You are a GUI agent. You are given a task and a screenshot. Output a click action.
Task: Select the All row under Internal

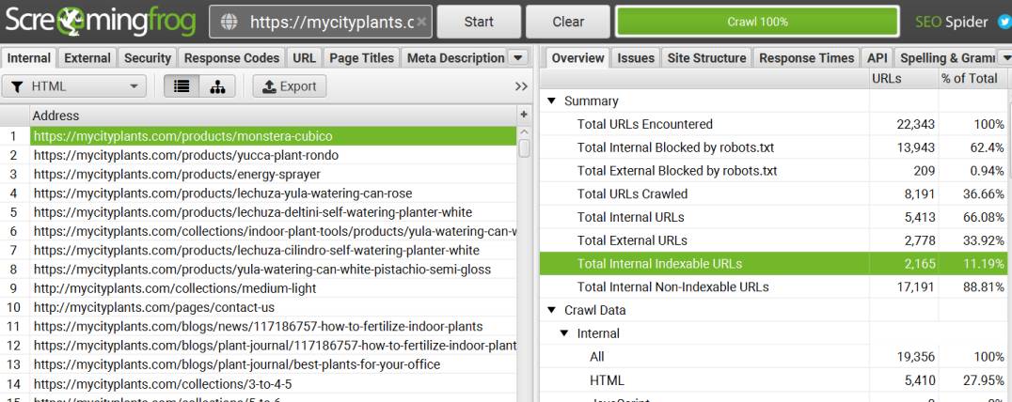(773, 356)
